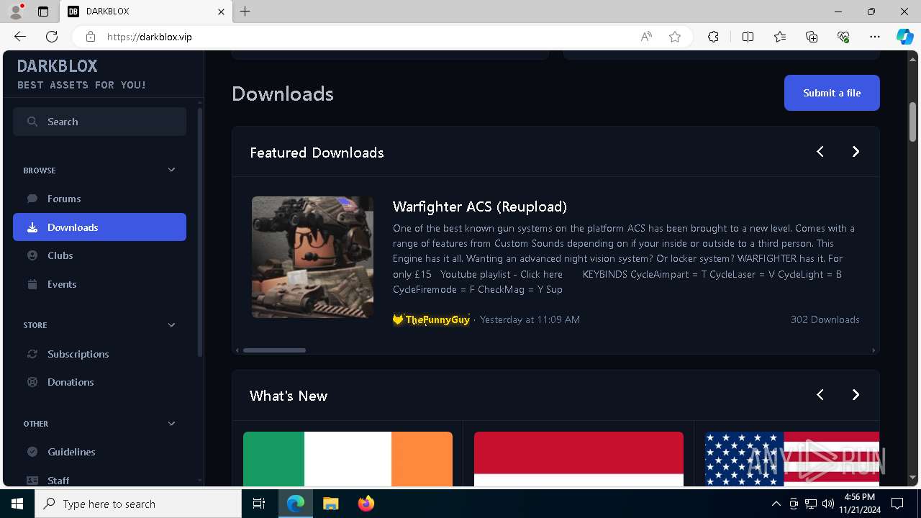Open Clubs page from sidebar
Viewport: 921px width, 518px height.
99,255
